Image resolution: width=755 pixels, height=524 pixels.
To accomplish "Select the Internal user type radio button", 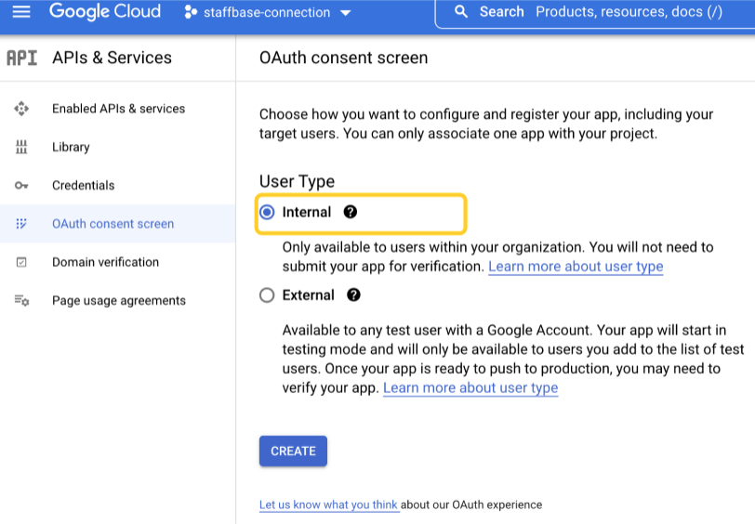I will coord(267,212).
